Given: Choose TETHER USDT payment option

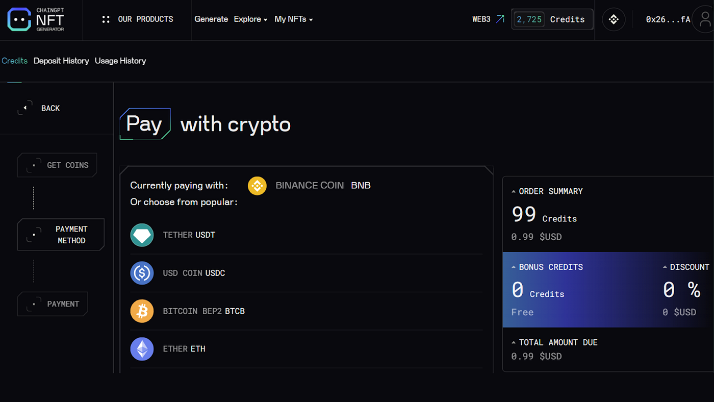Looking at the screenshot, I should [x=306, y=235].
